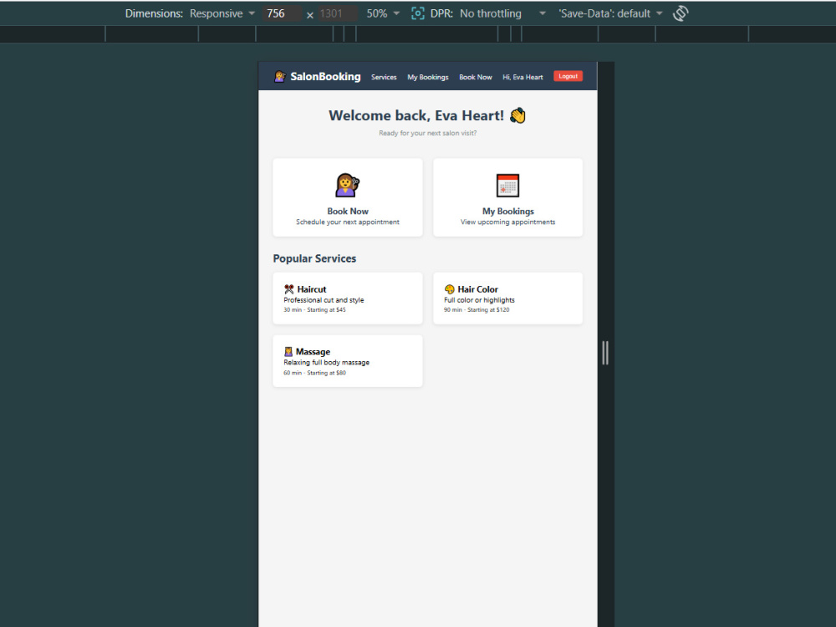836x627 pixels.
Task: Click the viewport height field showing 1301
Action: click(x=338, y=14)
